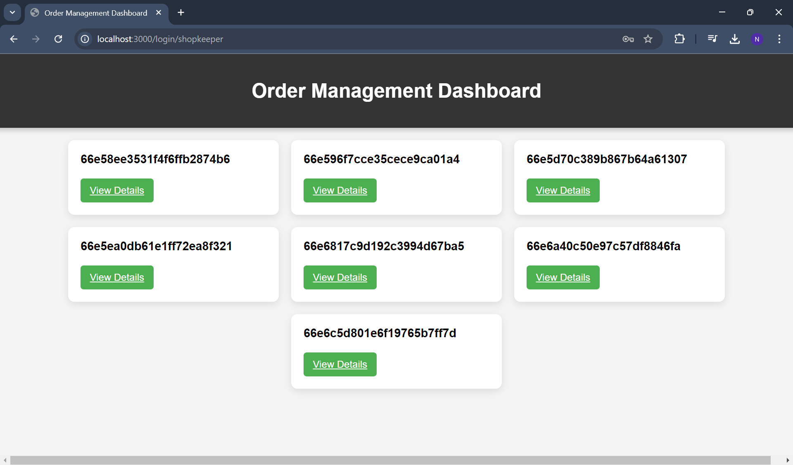Screen dimensions: 793x465
Task: Close the Order Management Dashboard tab
Action: point(159,12)
